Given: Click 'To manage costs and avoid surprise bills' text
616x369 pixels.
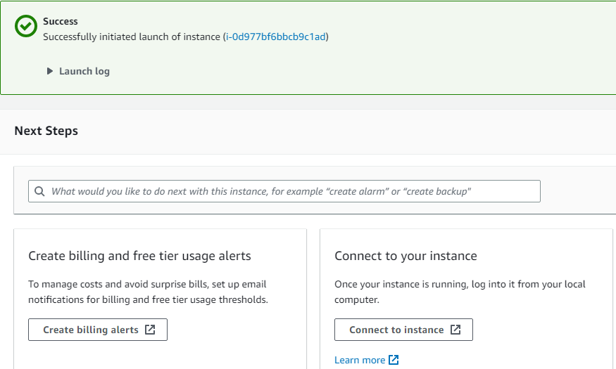Looking at the screenshot, I should pos(148,292).
